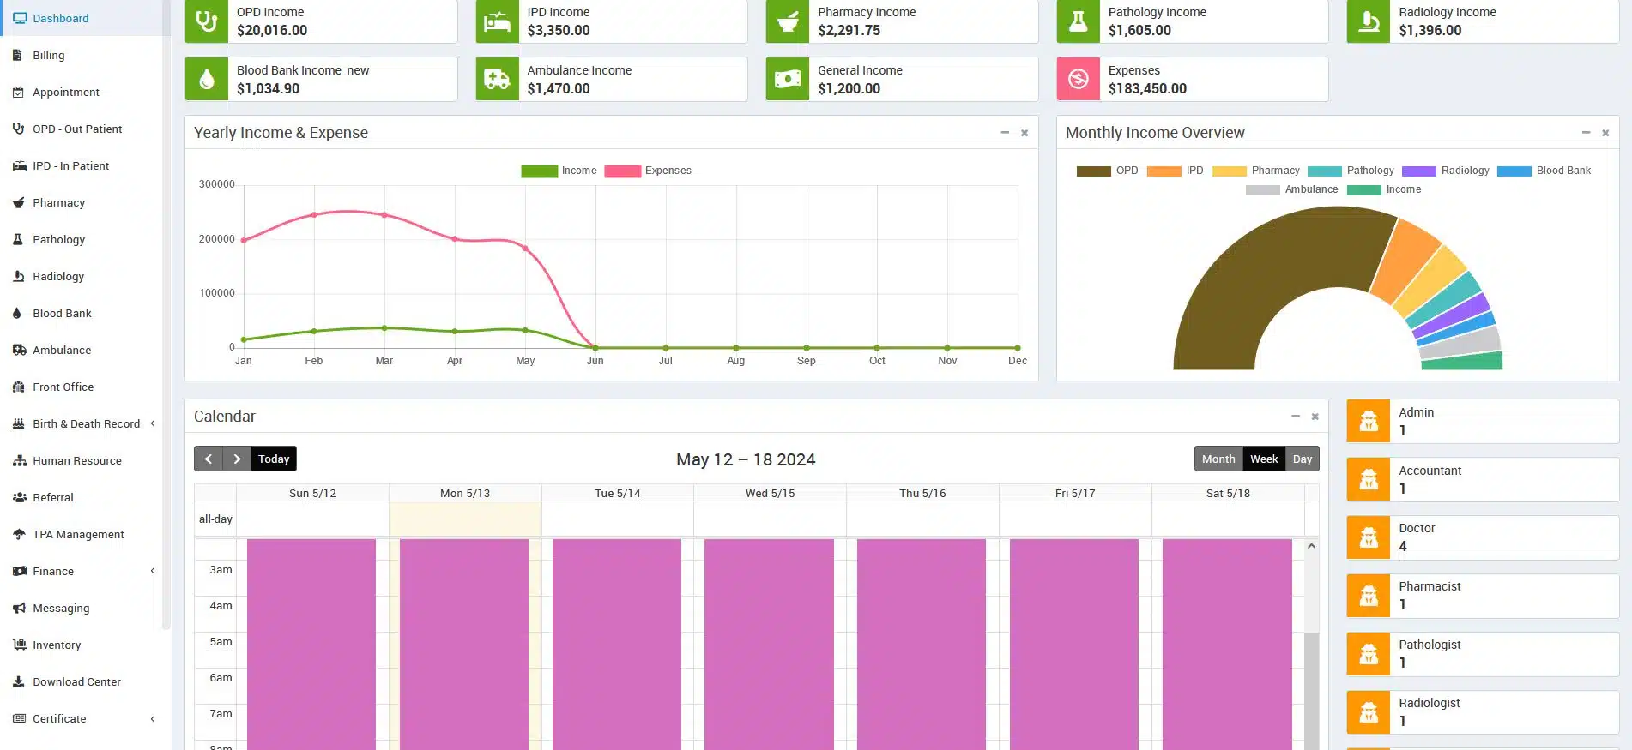Image resolution: width=1632 pixels, height=750 pixels.
Task: Click the TPA Management umbrella icon
Action: (19, 534)
